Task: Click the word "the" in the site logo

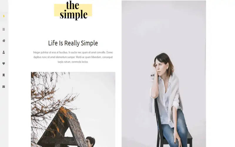Action: pos(73,5)
